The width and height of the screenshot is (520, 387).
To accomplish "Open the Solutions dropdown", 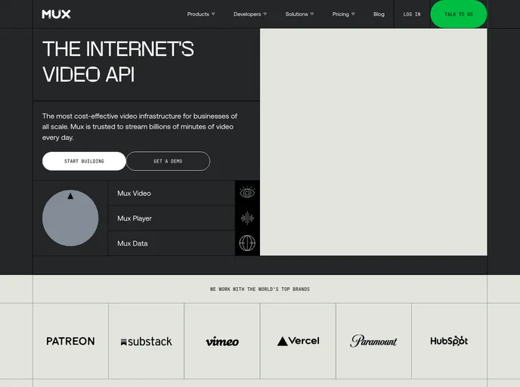I will tap(299, 14).
